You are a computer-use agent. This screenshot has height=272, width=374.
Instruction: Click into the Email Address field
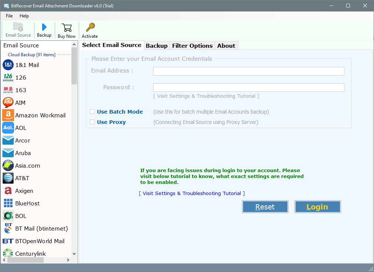point(249,71)
